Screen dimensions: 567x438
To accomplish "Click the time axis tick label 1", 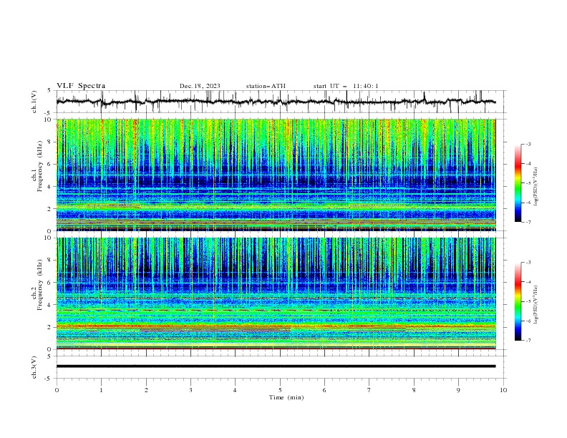I will 101,390.
